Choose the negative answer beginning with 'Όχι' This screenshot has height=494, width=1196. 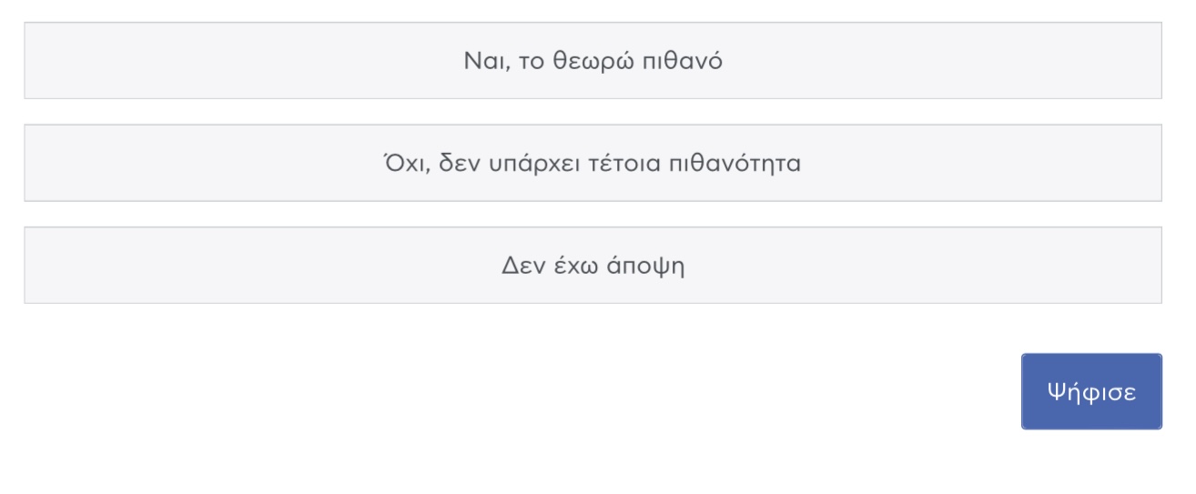click(593, 163)
